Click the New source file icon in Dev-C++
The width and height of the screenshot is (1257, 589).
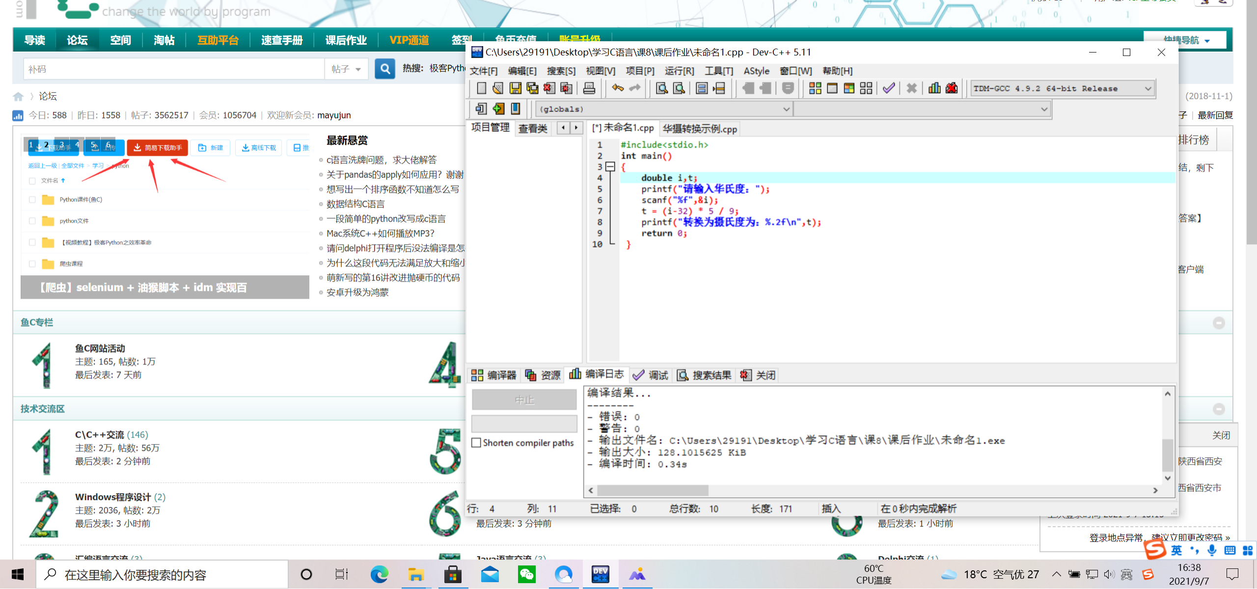click(x=481, y=88)
